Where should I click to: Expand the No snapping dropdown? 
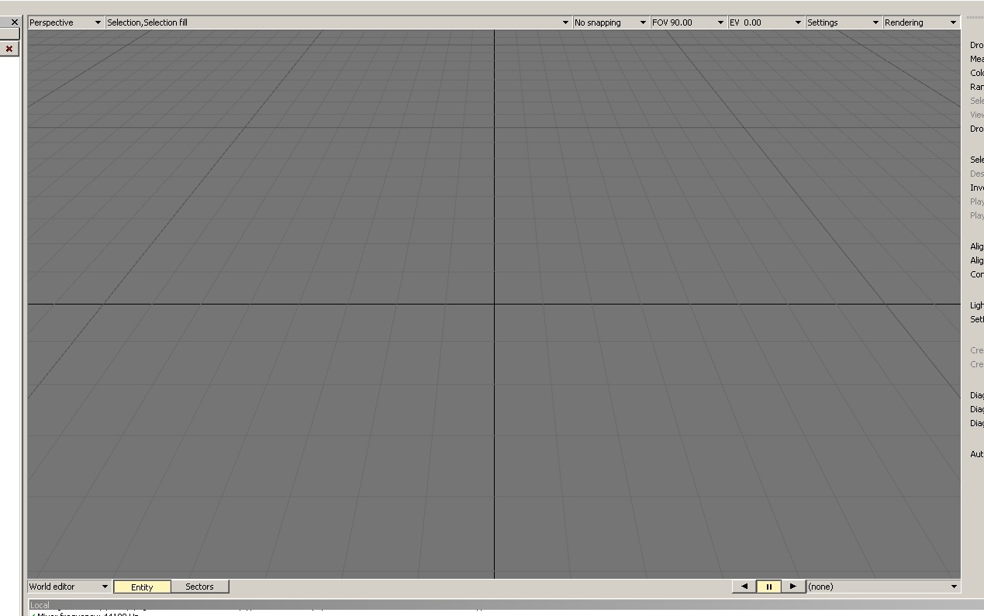(610, 22)
